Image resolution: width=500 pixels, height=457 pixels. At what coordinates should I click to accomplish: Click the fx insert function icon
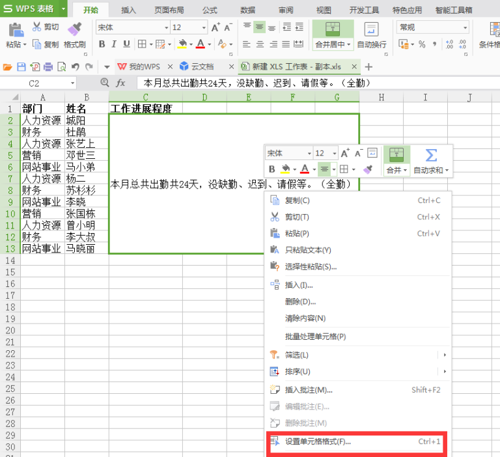[x=120, y=83]
